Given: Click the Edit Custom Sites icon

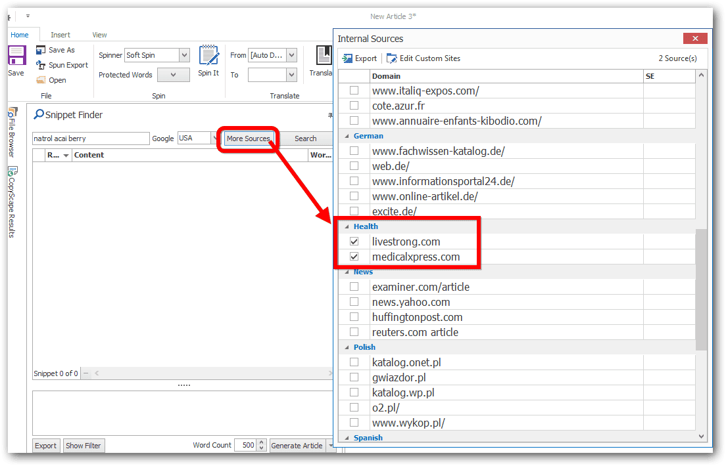Looking at the screenshot, I should coord(392,58).
